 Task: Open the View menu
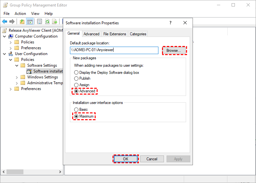click(35, 14)
